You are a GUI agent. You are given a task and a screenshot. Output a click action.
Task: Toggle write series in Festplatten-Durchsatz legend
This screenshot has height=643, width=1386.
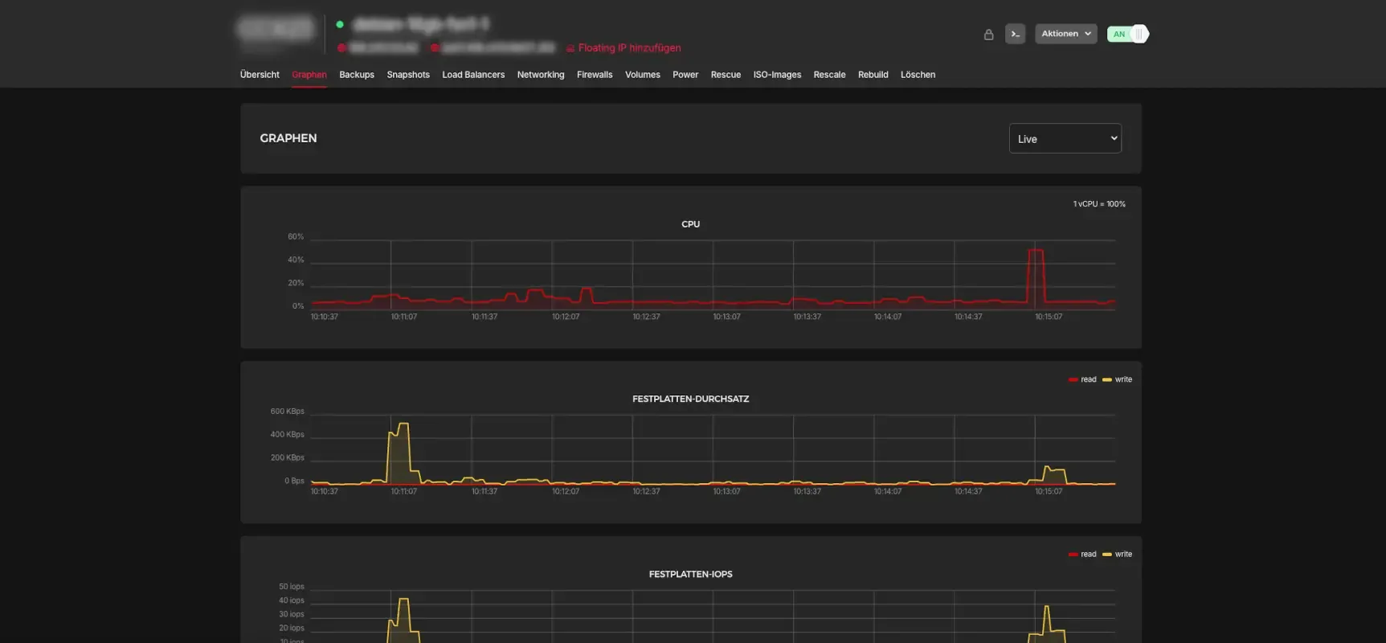point(1117,379)
